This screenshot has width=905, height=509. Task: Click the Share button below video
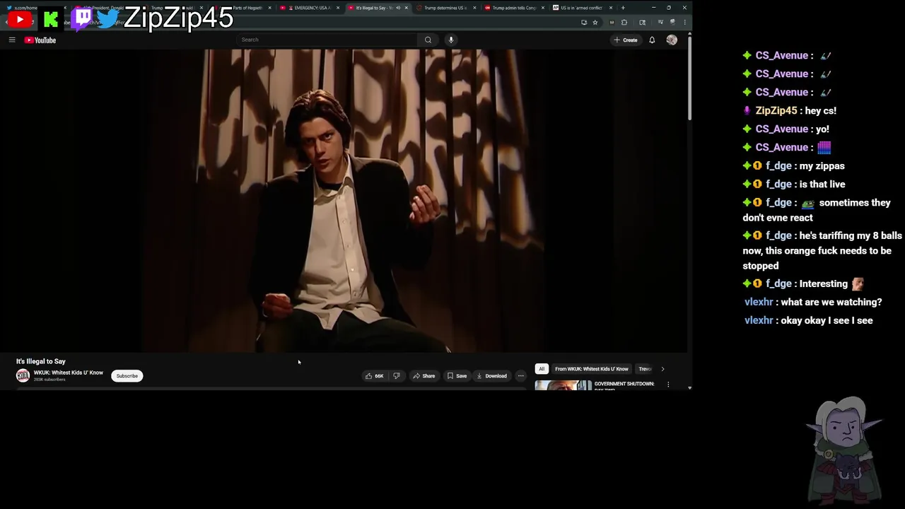click(424, 376)
